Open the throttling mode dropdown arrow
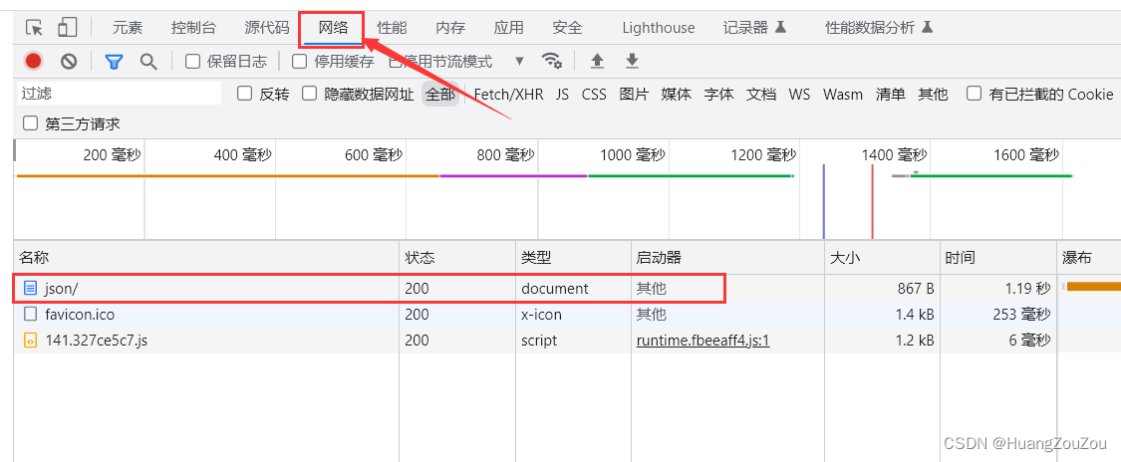Image resolution: width=1121 pixels, height=462 pixels. pyautogui.click(x=520, y=62)
